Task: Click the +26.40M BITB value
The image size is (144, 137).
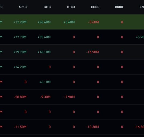Action: coord(44,22)
